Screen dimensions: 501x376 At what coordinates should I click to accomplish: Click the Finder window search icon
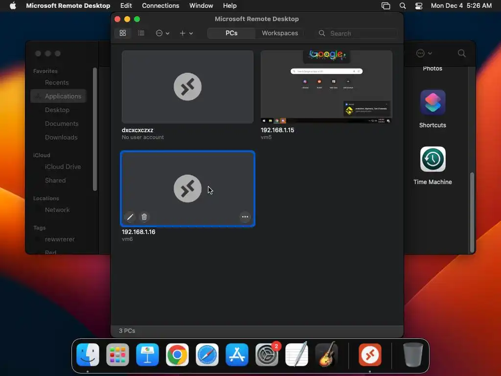click(x=461, y=53)
